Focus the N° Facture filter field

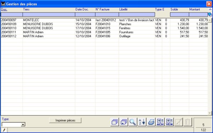[x=107, y=15]
